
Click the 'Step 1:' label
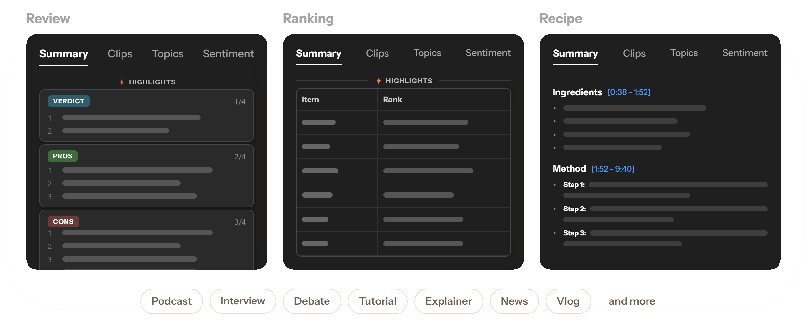(x=574, y=185)
